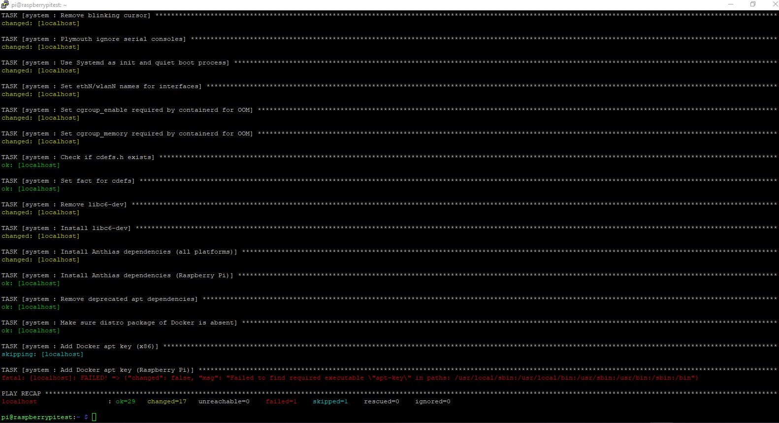Select the 'Install libc6-dev' task line
This screenshot has width=779, height=423.
[x=389, y=228]
